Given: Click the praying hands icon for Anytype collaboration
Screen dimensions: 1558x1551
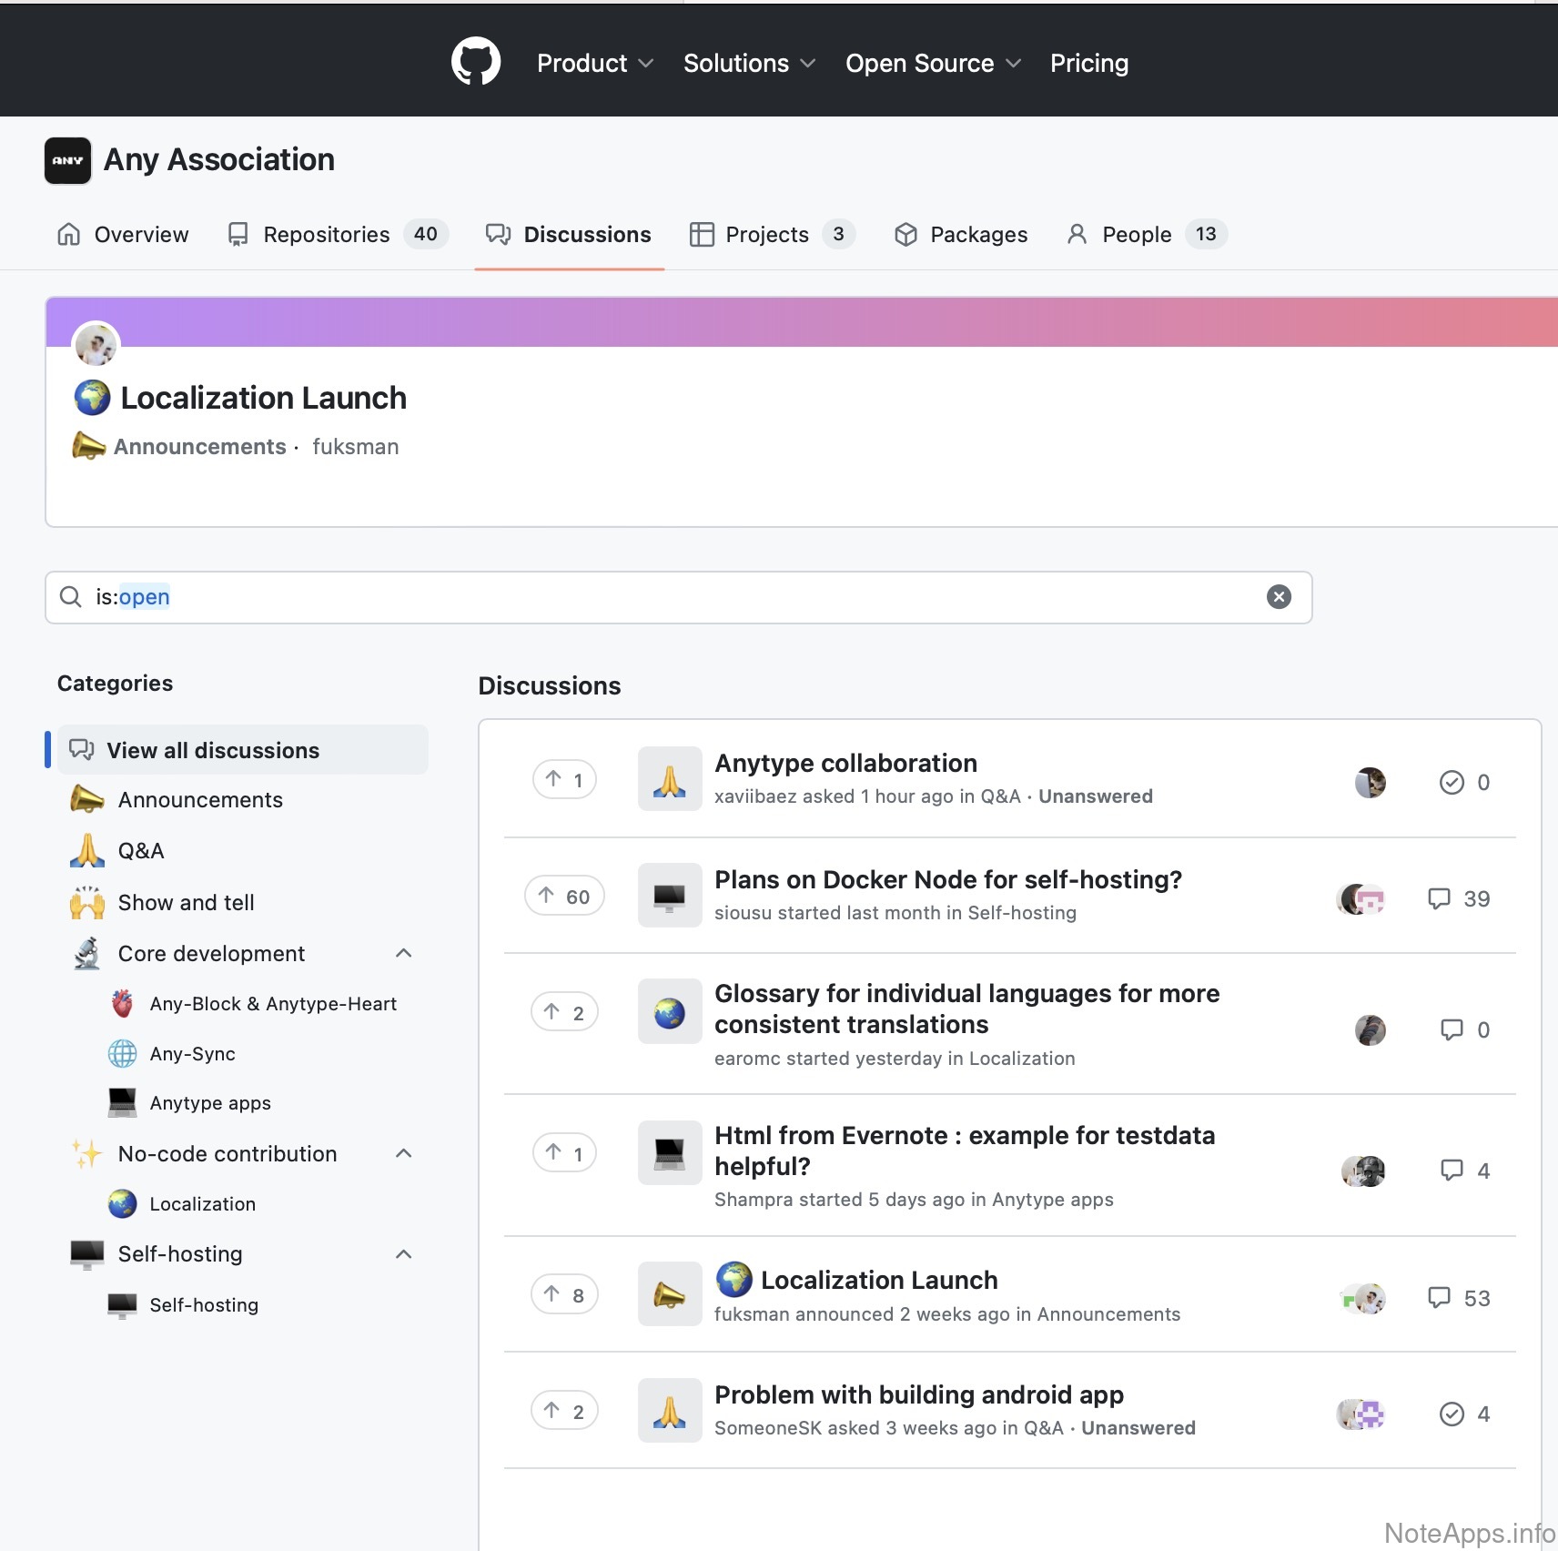Looking at the screenshot, I should 669,780.
